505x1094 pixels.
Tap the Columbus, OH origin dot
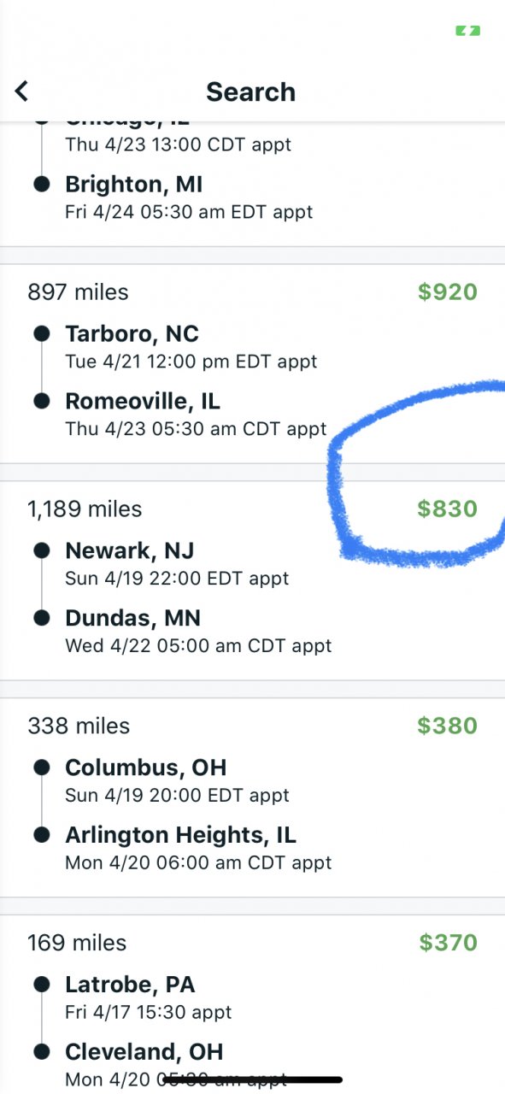(41, 768)
